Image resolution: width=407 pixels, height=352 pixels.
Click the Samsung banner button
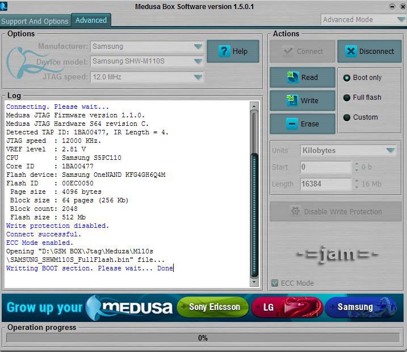[361, 307]
